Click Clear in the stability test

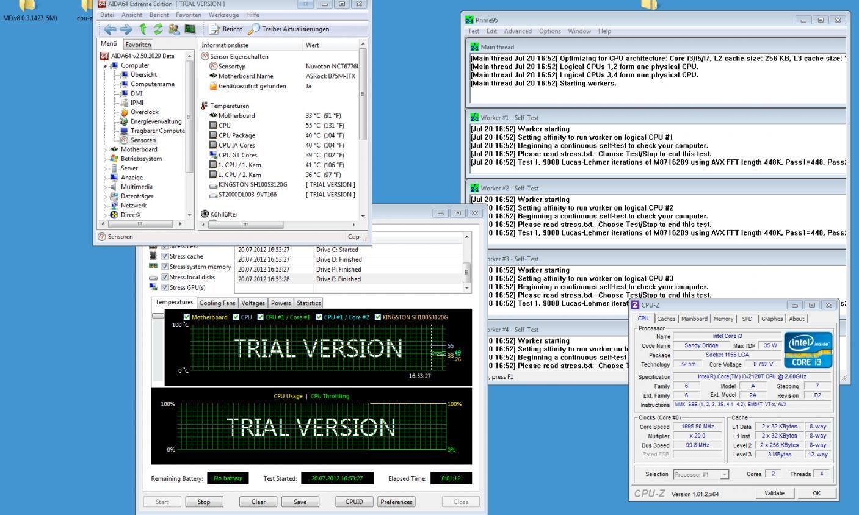point(259,502)
